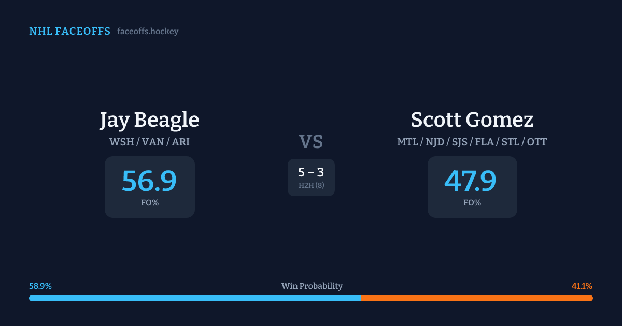Click the ARI team abbreviation
Screen dimensions: 622x326
pyautogui.click(x=180, y=142)
